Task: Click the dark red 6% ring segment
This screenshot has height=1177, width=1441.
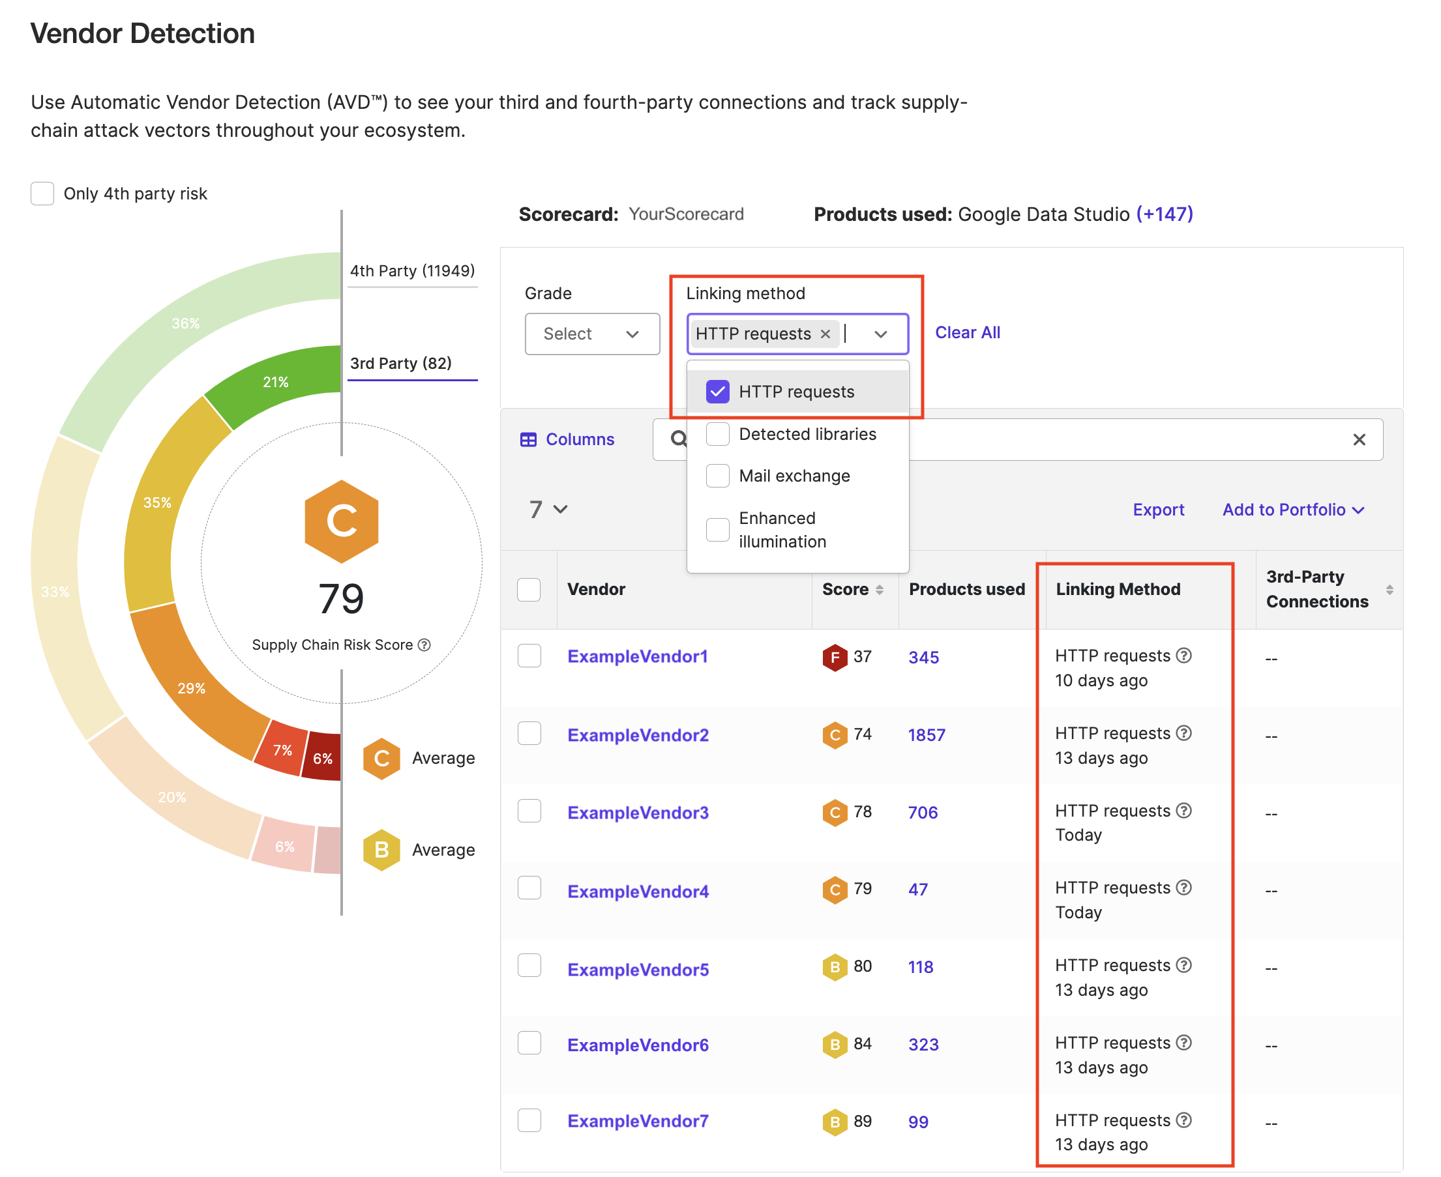Action: coord(323,757)
